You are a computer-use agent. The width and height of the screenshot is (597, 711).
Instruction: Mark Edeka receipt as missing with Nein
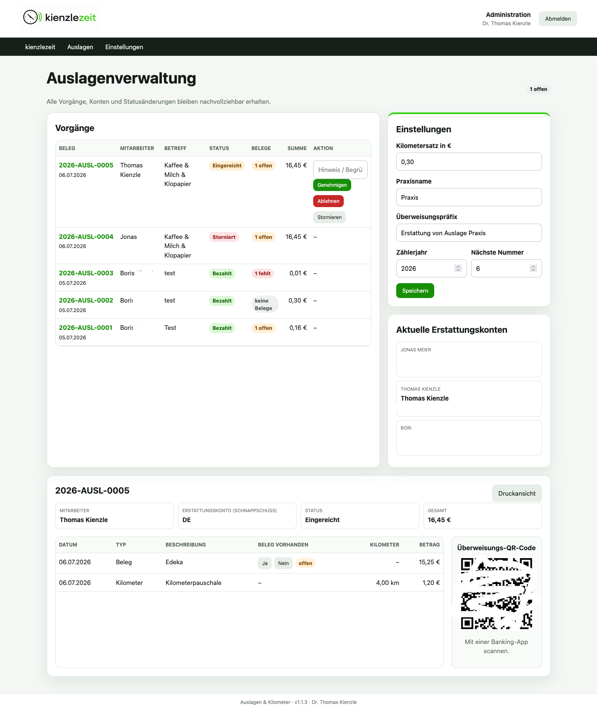pos(283,563)
